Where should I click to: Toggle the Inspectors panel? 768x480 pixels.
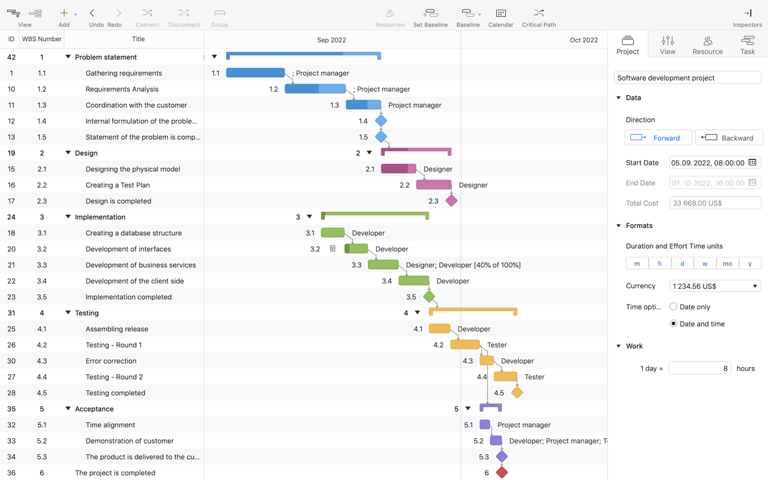747,13
